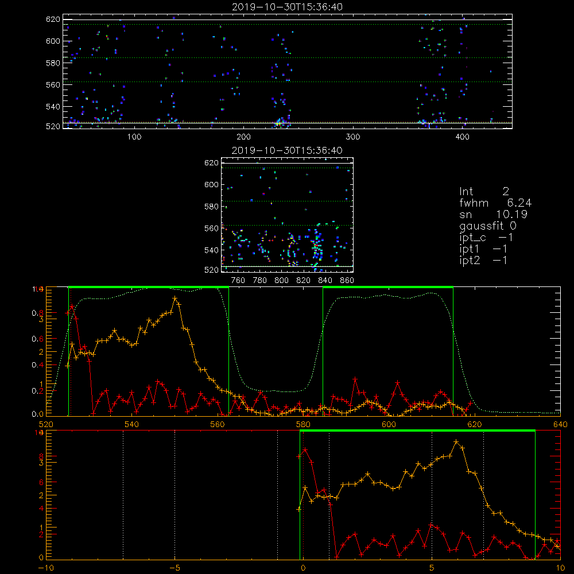
Task: Click the timestamp title above the small middle plot
Action: (287, 150)
